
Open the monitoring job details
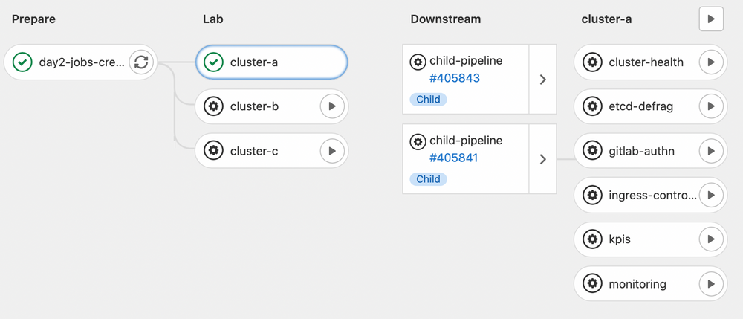[637, 284]
